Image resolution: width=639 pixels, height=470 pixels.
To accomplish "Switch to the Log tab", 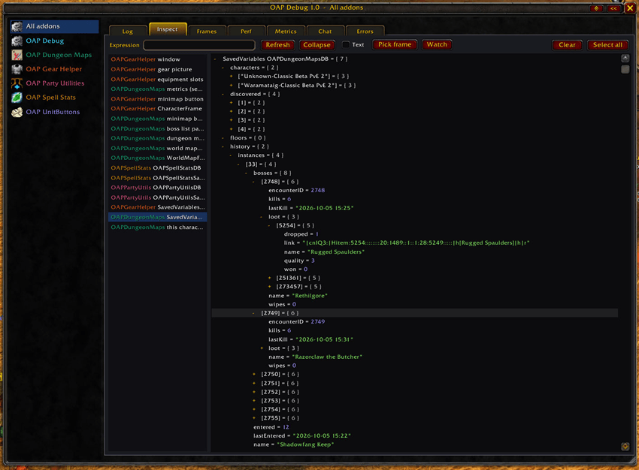I will pyautogui.click(x=128, y=31).
